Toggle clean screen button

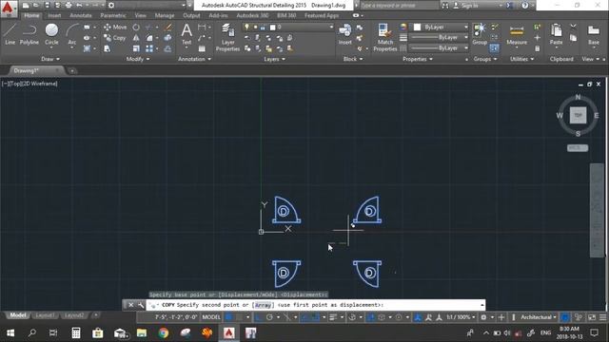[592, 317]
